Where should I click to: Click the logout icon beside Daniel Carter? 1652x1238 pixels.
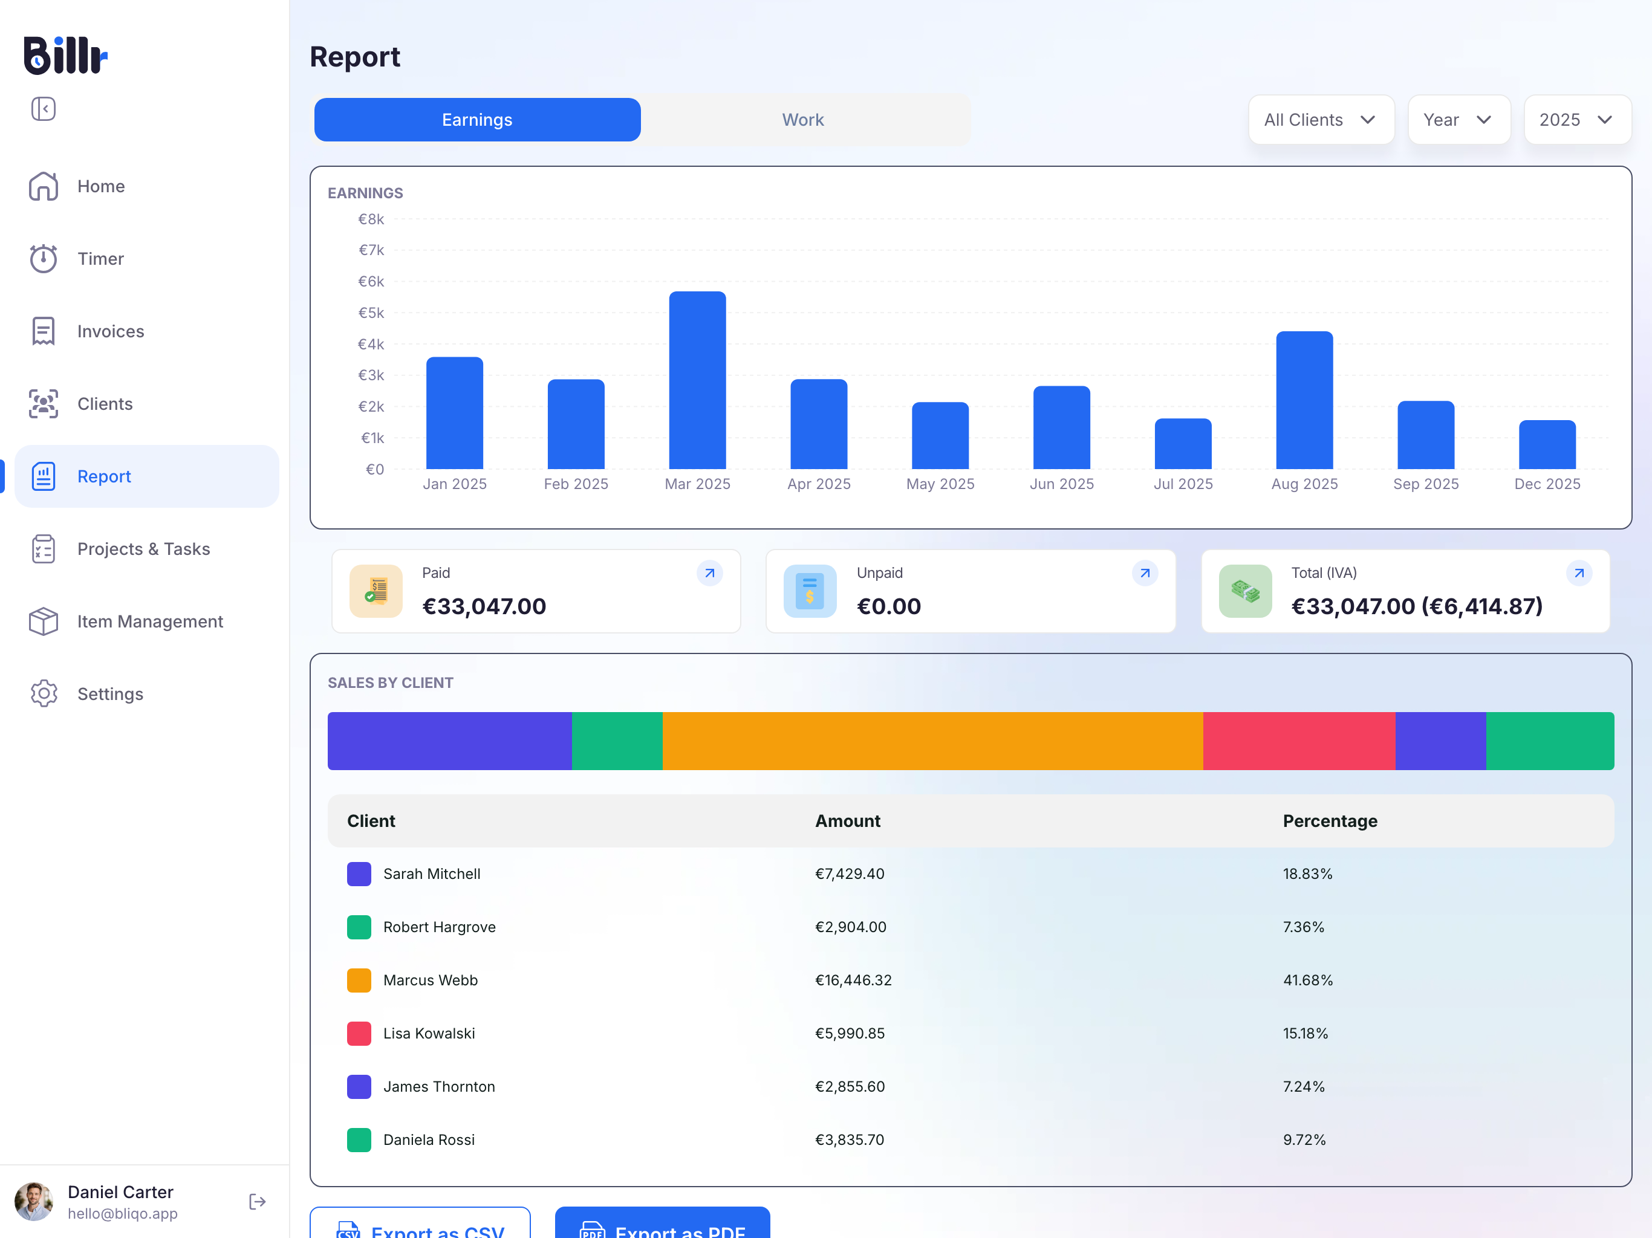click(258, 1201)
